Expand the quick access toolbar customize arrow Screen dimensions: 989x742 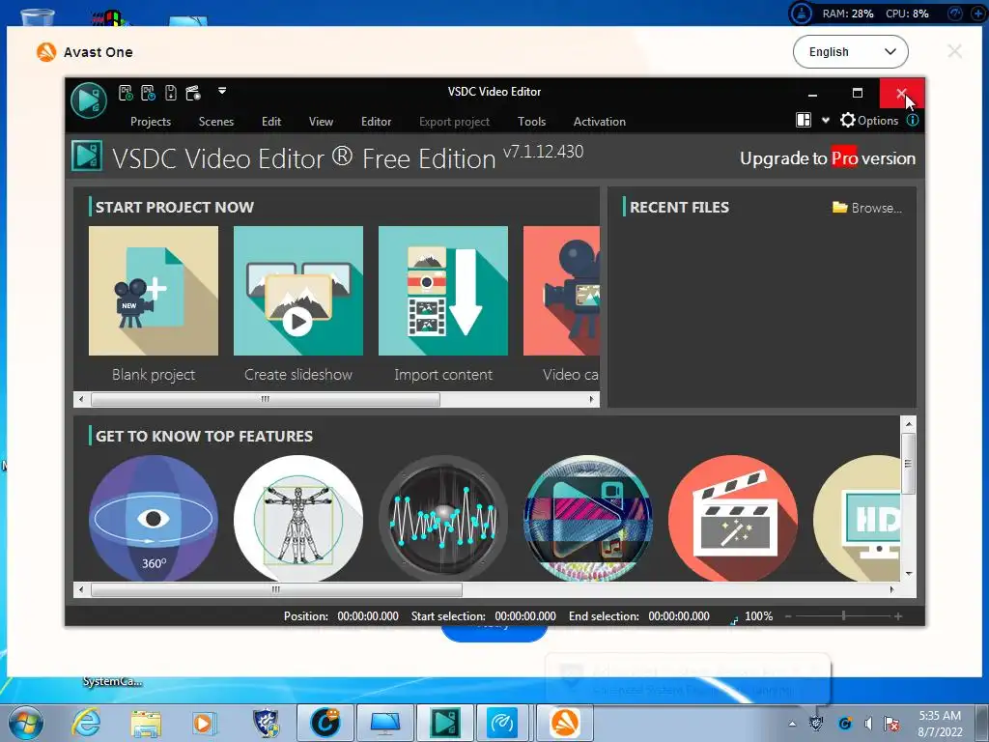click(x=222, y=91)
